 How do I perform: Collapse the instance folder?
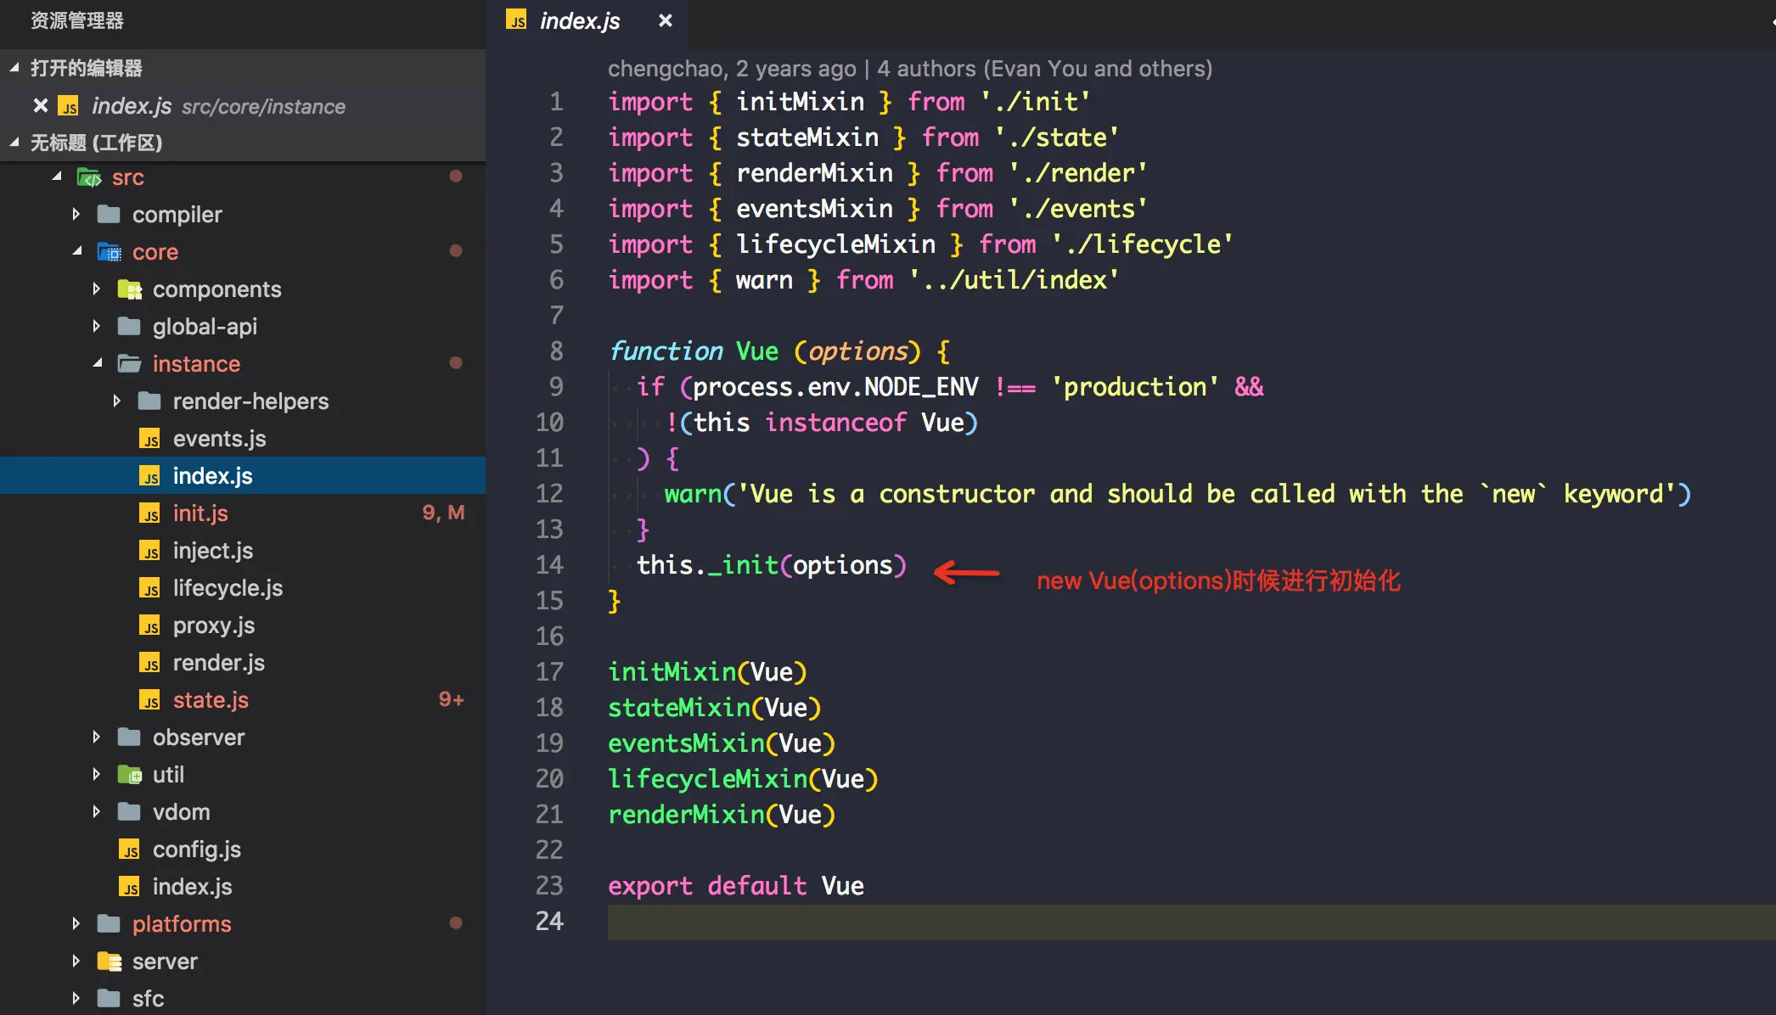[99, 363]
